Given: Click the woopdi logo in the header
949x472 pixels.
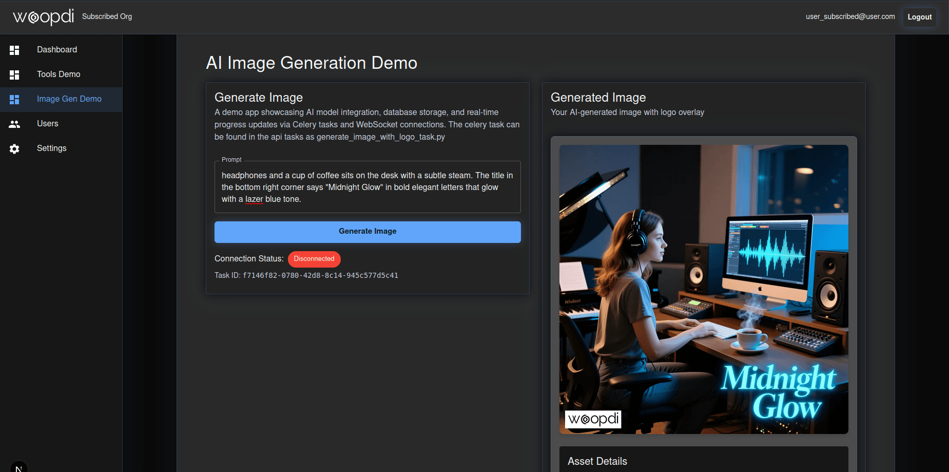Looking at the screenshot, I should [x=43, y=17].
